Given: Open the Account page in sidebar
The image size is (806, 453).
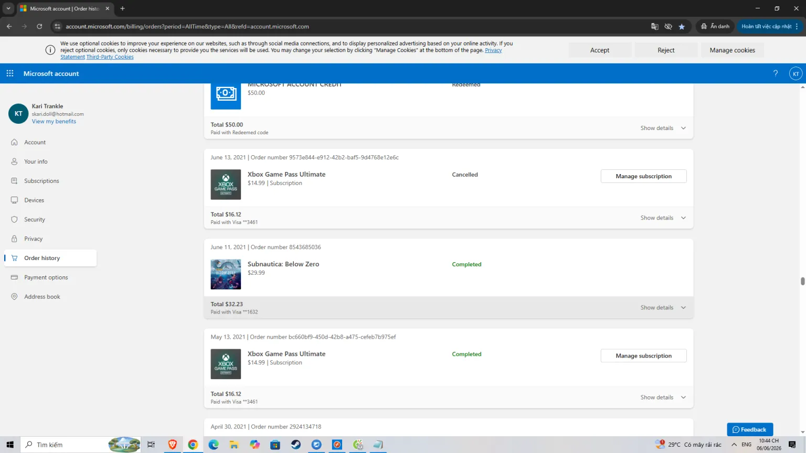Looking at the screenshot, I should point(50,142).
